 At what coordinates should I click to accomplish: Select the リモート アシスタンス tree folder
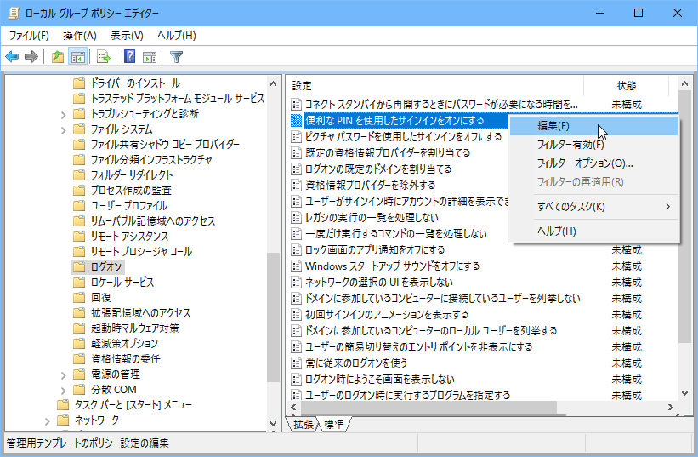(x=129, y=236)
